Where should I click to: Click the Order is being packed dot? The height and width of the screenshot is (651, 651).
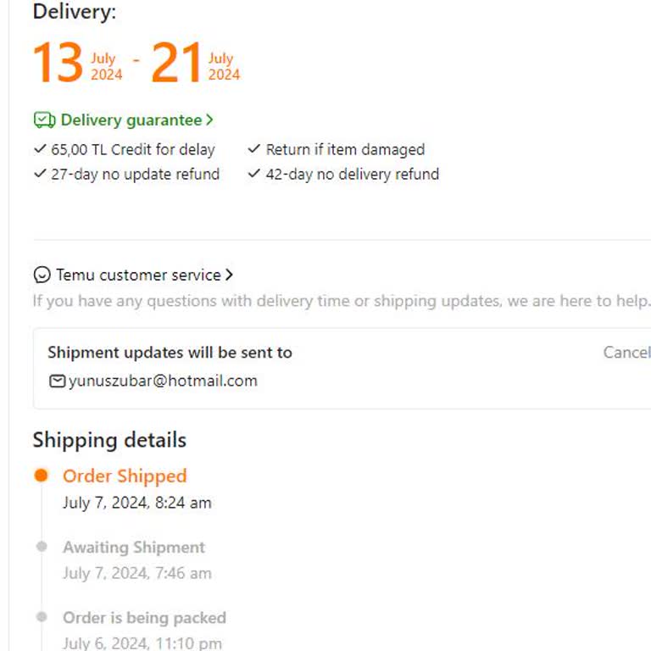[41, 617]
